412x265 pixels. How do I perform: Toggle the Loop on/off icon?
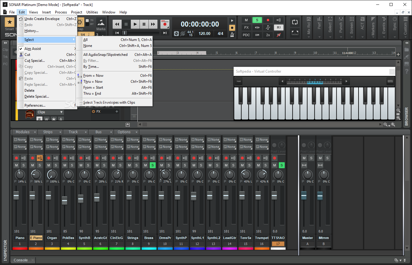pos(295,22)
